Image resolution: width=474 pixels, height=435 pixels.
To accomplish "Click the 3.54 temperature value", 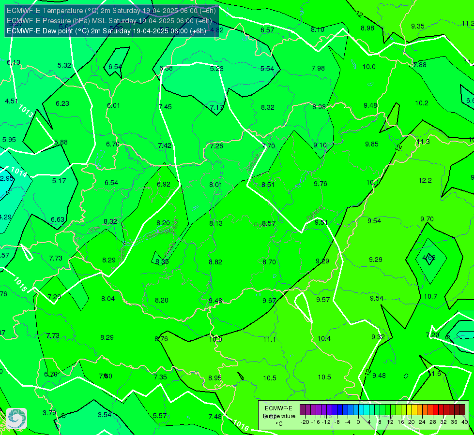I will tap(105, 415).
